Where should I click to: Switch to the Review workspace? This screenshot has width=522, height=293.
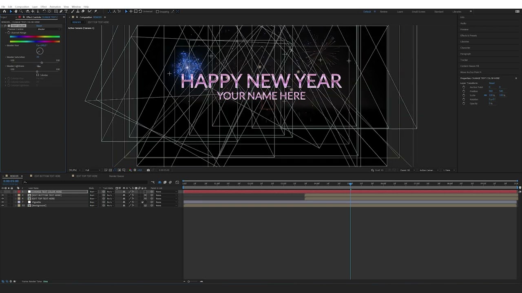pos(384,11)
